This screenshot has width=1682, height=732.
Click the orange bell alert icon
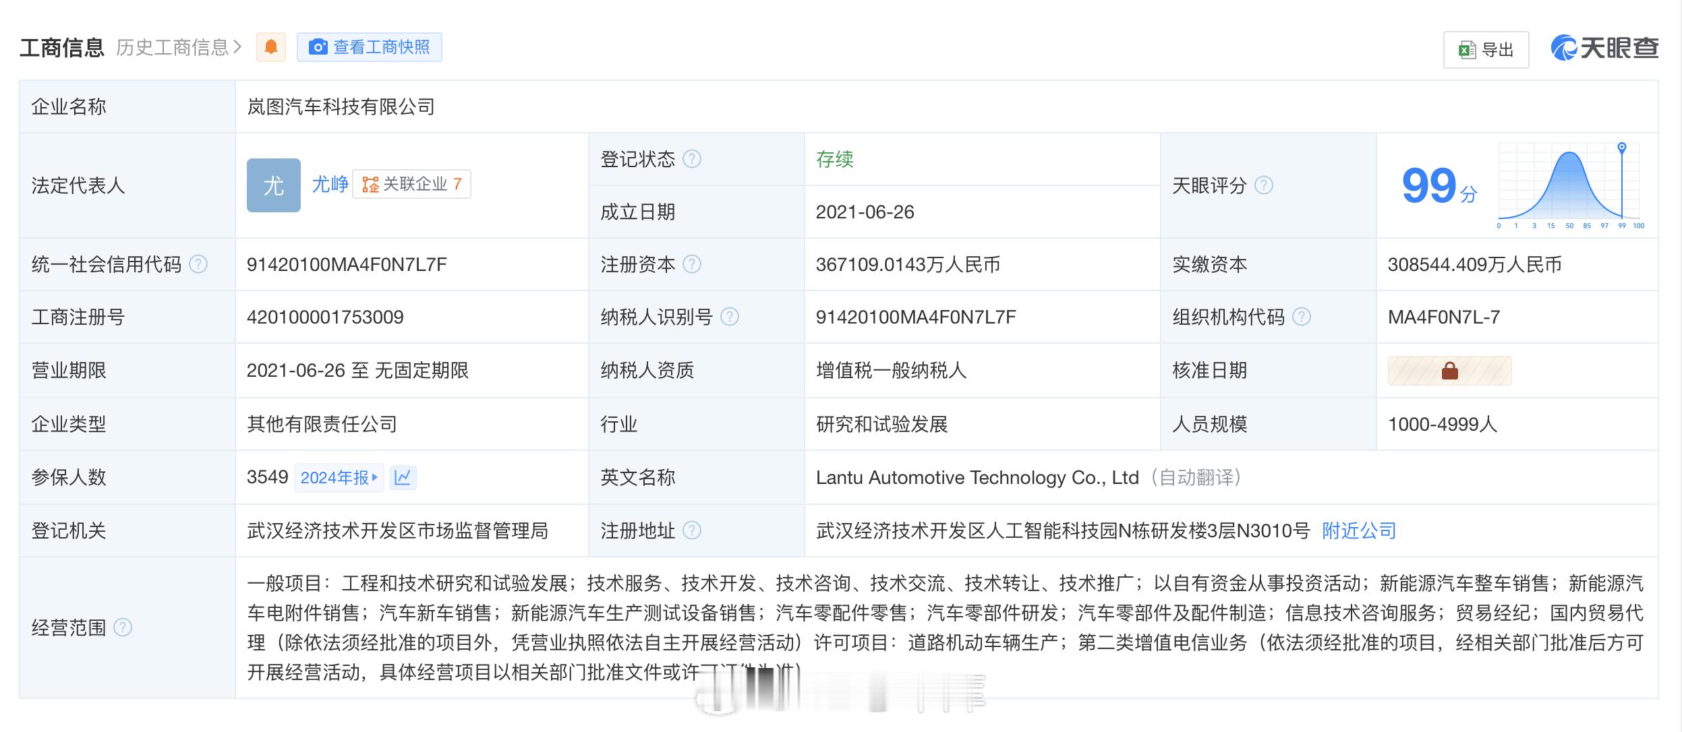(x=271, y=47)
